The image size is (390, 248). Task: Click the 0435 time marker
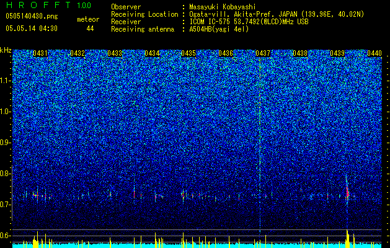[x=188, y=53]
